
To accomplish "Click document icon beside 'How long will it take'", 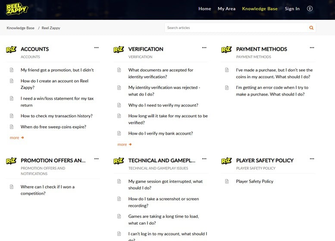I will click(x=119, y=116).
